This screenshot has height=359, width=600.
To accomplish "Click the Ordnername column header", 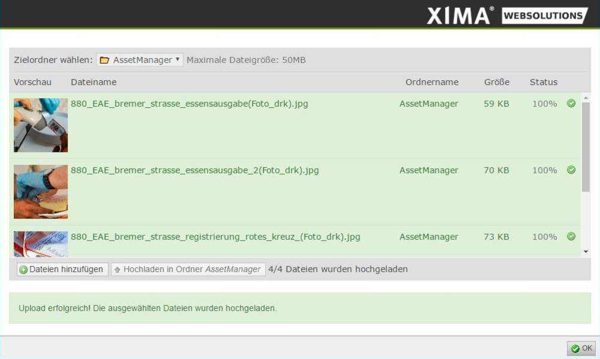I will [432, 82].
